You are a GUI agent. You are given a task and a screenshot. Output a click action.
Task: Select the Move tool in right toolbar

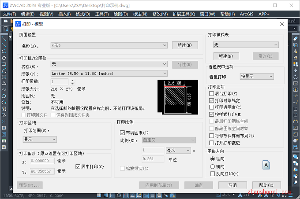(x=296, y=70)
